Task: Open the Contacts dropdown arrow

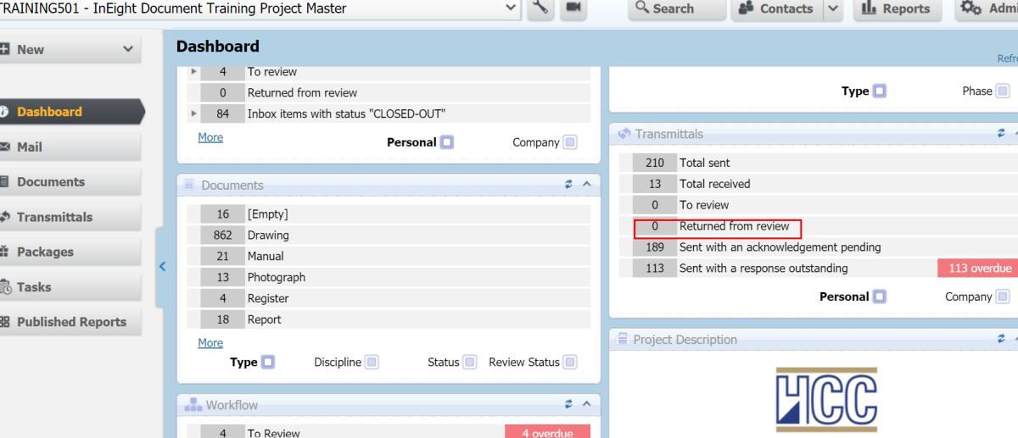Action: point(833,8)
